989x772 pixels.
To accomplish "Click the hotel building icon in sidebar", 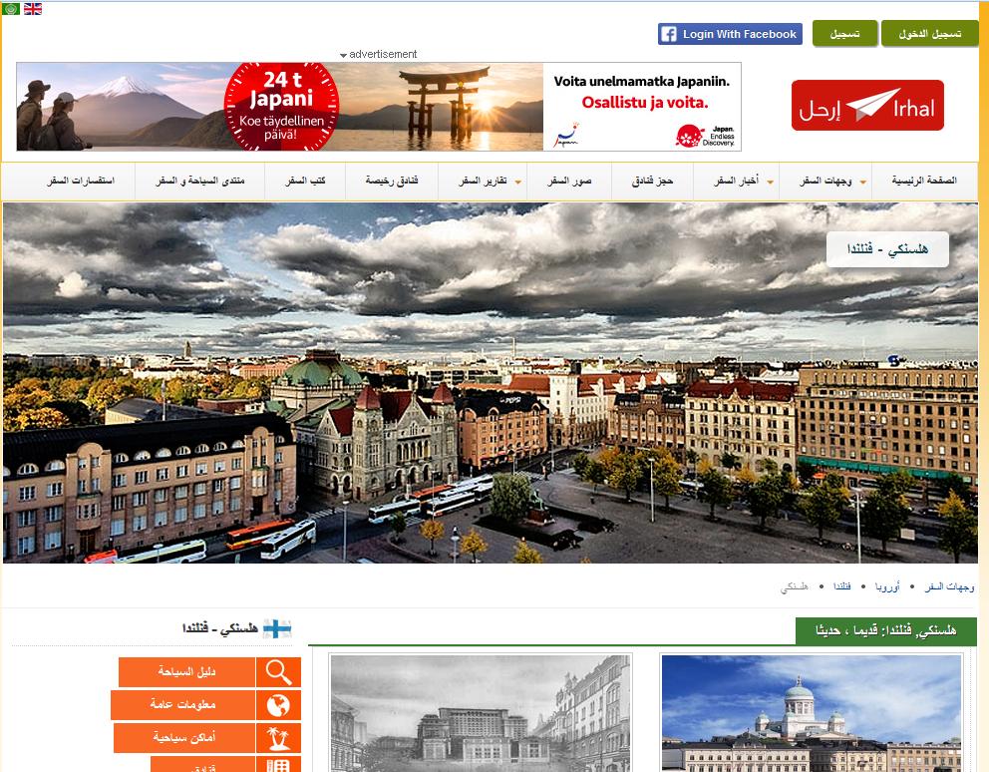I will click(278, 765).
